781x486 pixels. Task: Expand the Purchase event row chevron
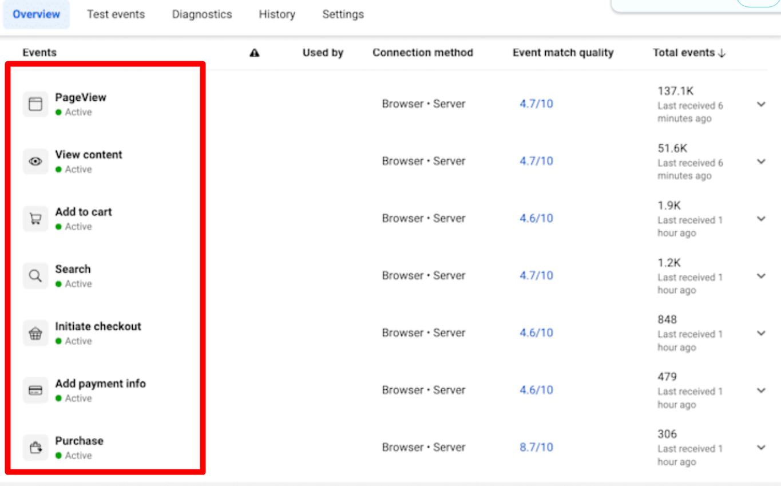[x=761, y=448]
